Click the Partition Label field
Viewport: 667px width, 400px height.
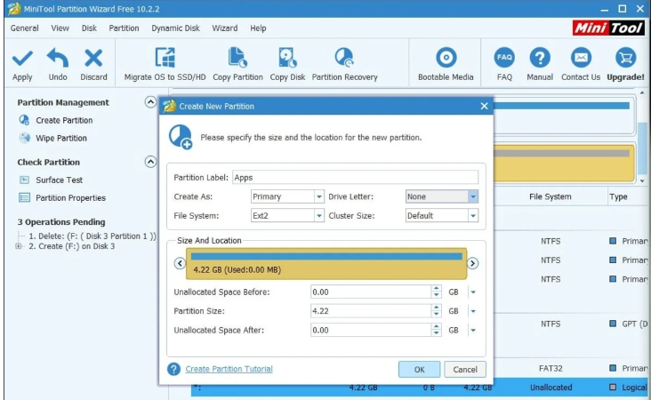355,177
